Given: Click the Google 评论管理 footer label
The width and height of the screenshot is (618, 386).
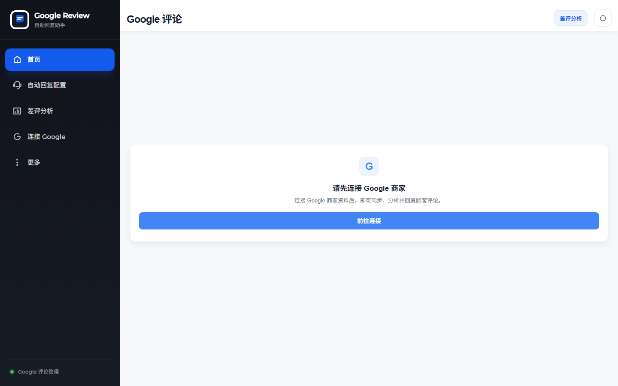Looking at the screenshot, I should pyautogui.click(x=38, y=372).
